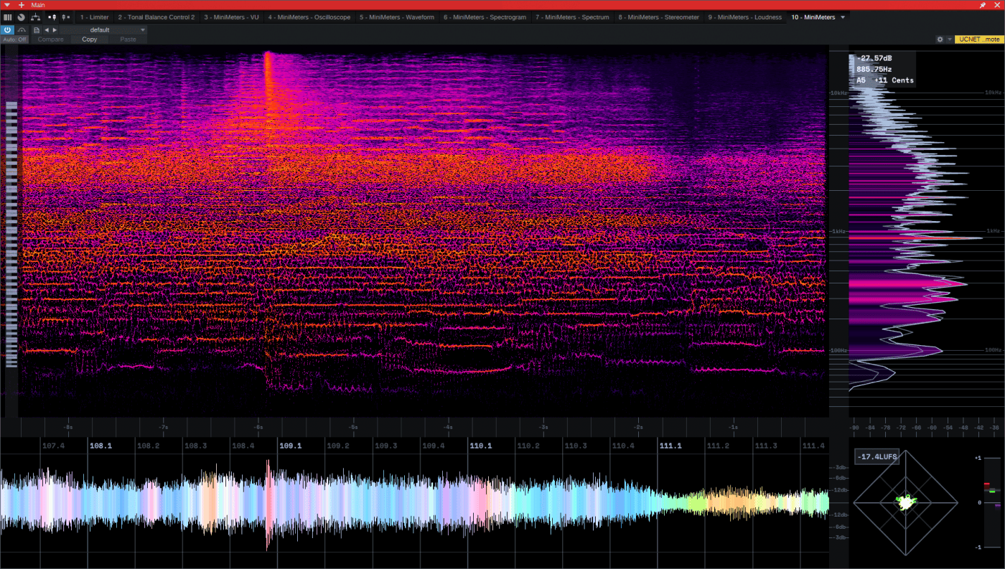Switch to the 1 - Limiter tab
The width and height of the screenshot is (1005, 569).
pyautogui.click(x=94, y=17)
